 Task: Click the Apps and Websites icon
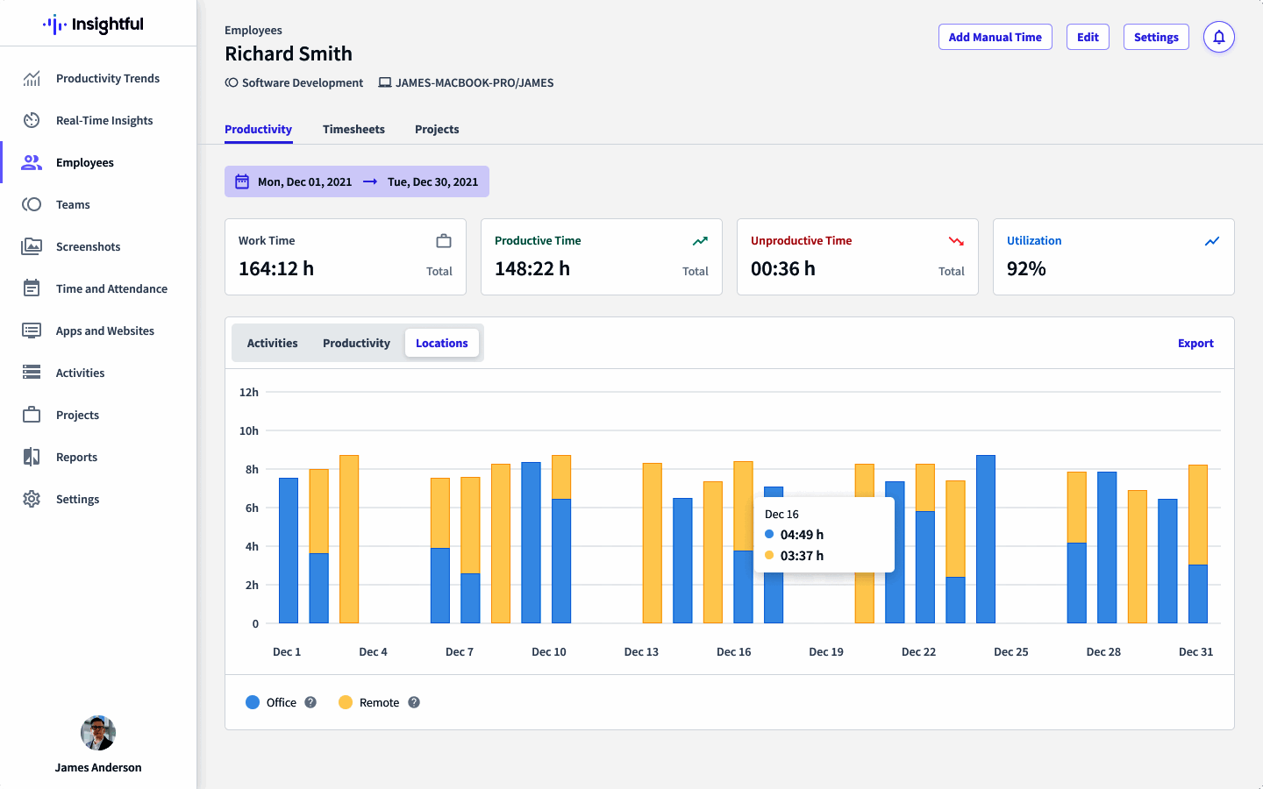(x=32, y=331)
